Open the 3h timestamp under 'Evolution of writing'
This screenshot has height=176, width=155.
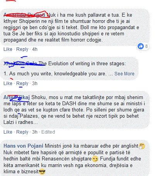click(35, 84)
